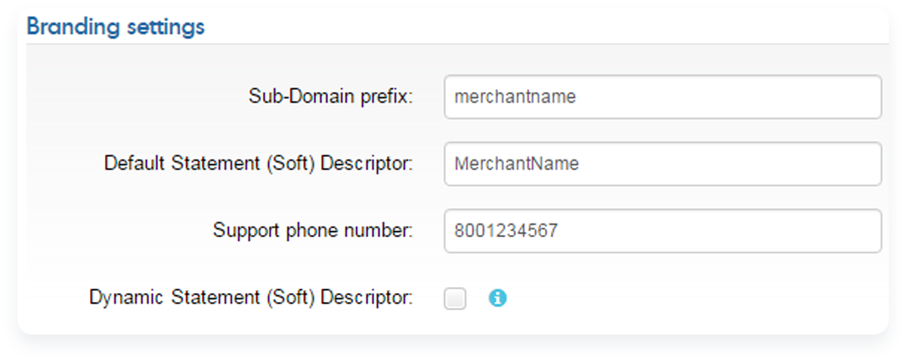The width and height of the screenshot is (907, 361).
Task: Click the field showing 8001234567
Action: tap(663, 231)
